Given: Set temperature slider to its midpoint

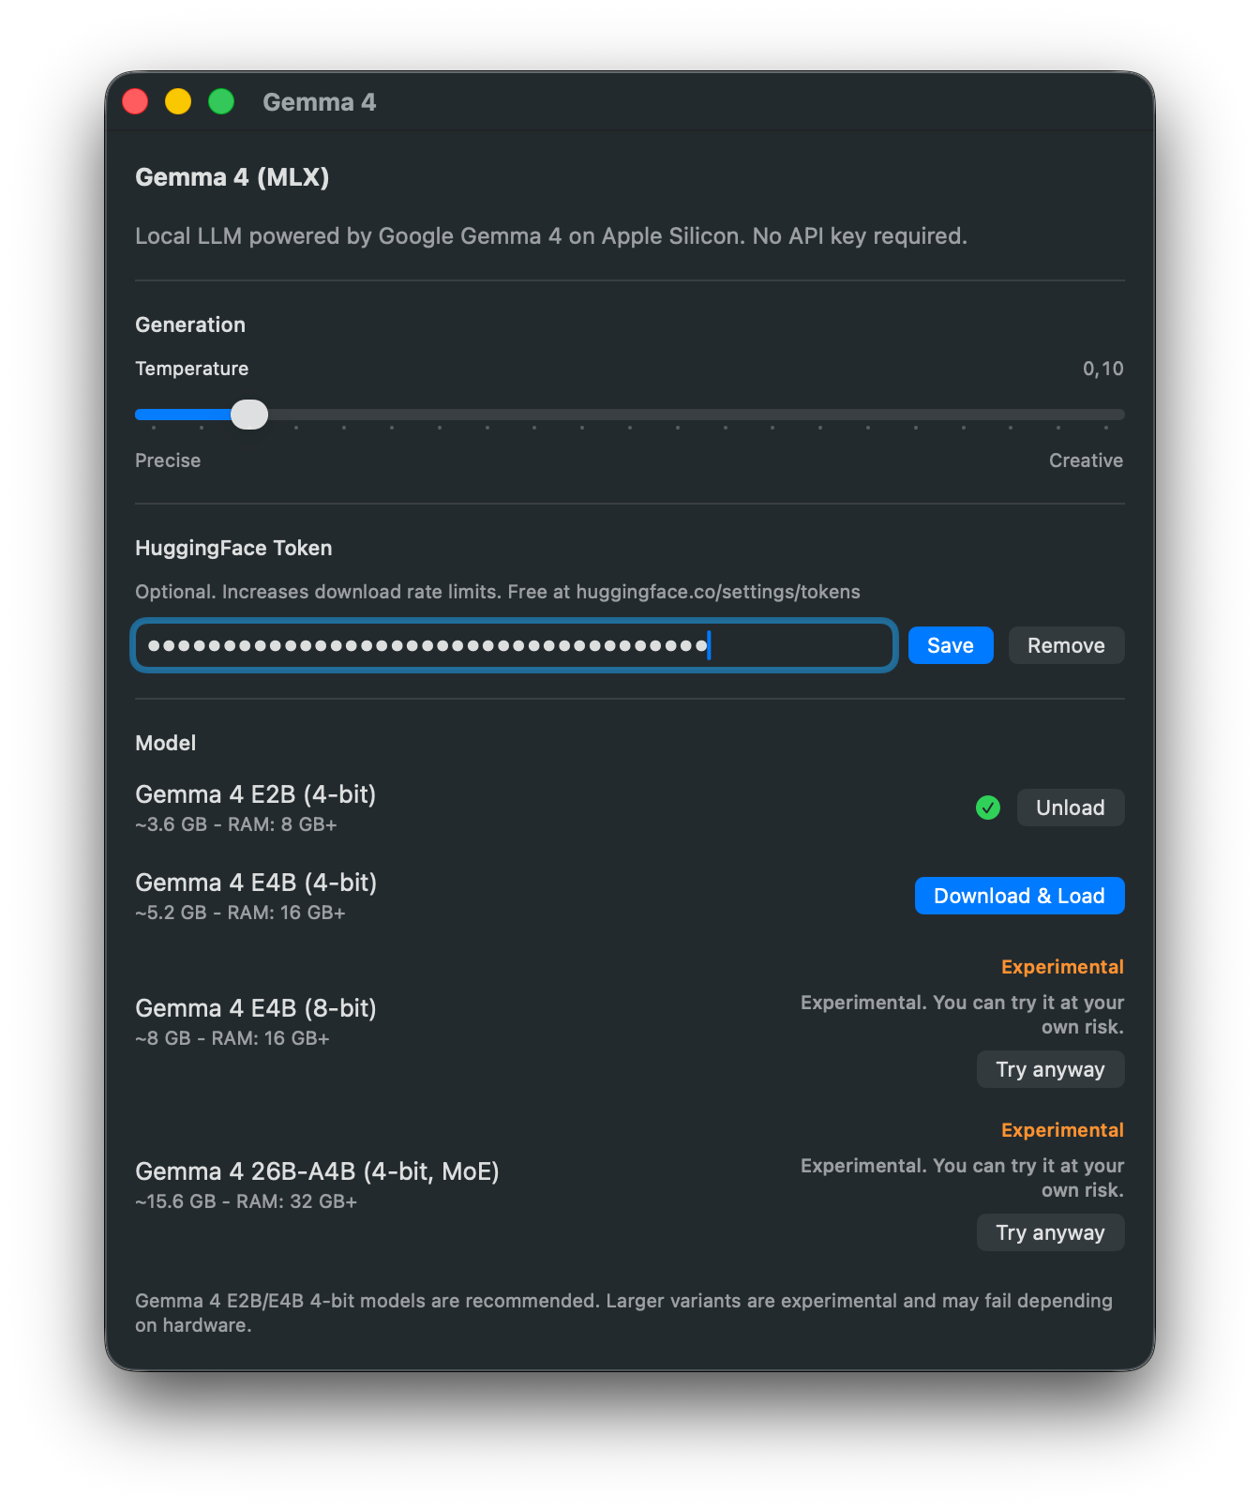Looking at the screenshot, I should 630,415.
